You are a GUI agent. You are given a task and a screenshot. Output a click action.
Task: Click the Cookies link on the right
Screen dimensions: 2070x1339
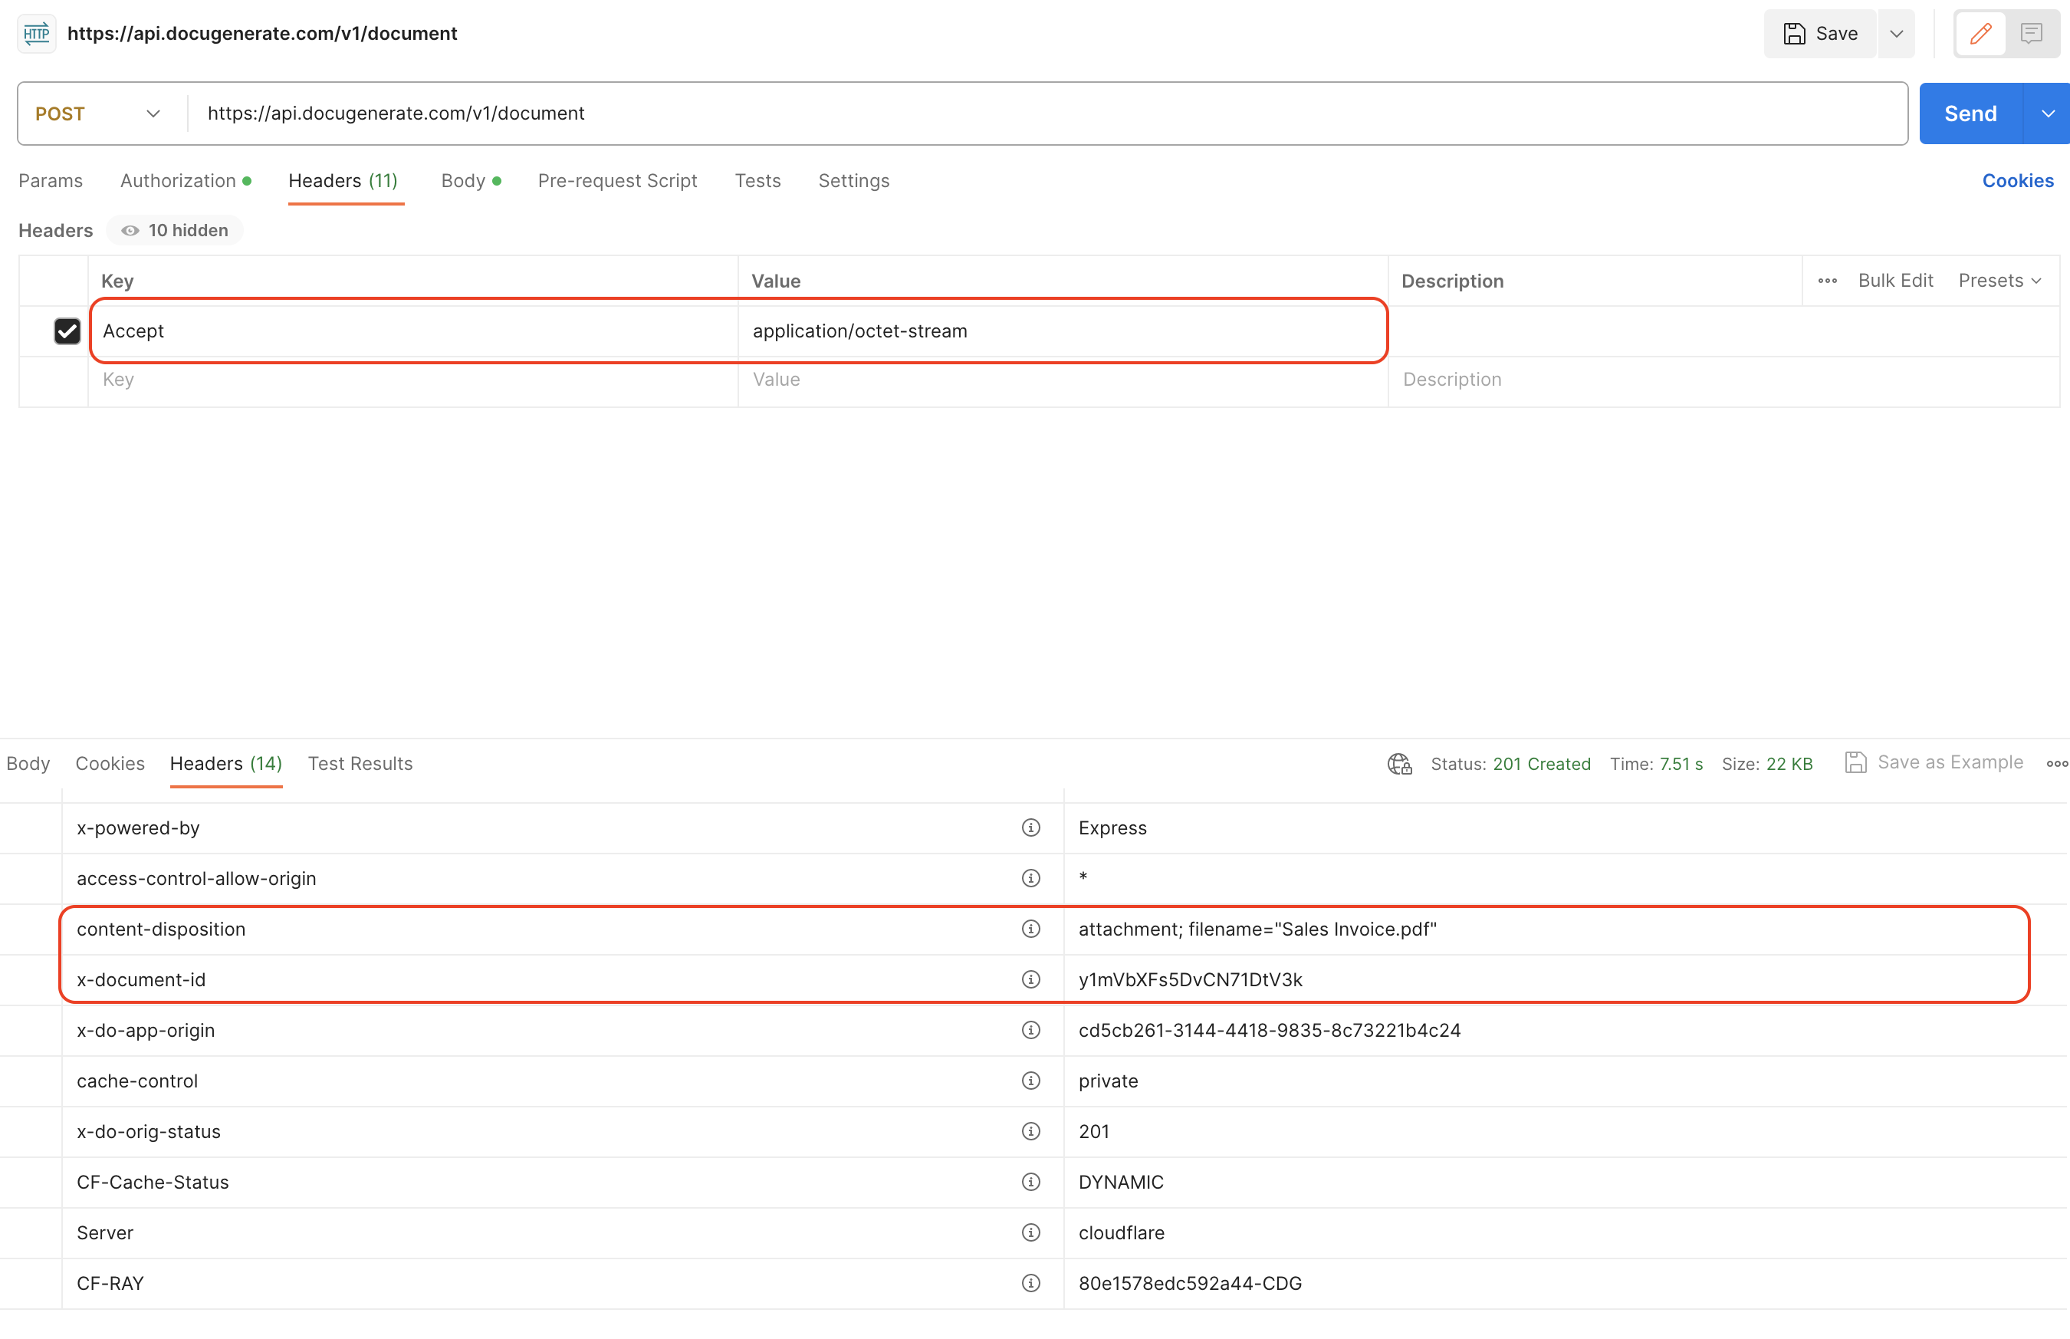pyautogui.click(x=2018, y=180)
